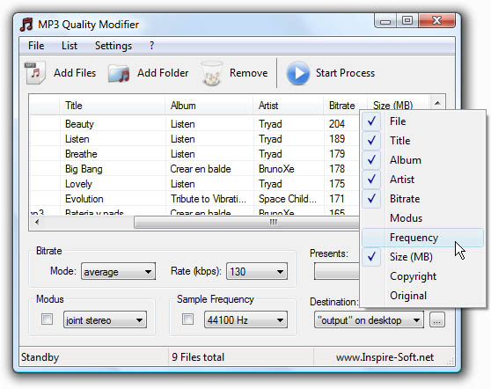The image size is (491, 389).
Task: Select the Beauty track row
Action: [194, 124]
